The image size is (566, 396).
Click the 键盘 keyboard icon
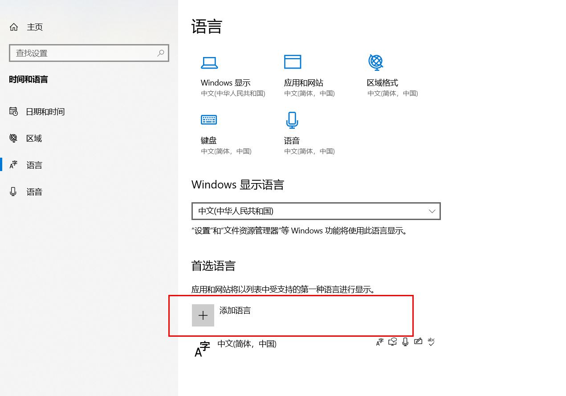(x=209, y=119)
